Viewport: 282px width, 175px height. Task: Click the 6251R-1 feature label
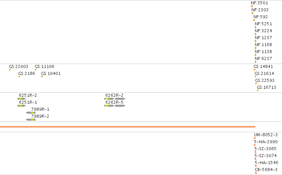28,102
